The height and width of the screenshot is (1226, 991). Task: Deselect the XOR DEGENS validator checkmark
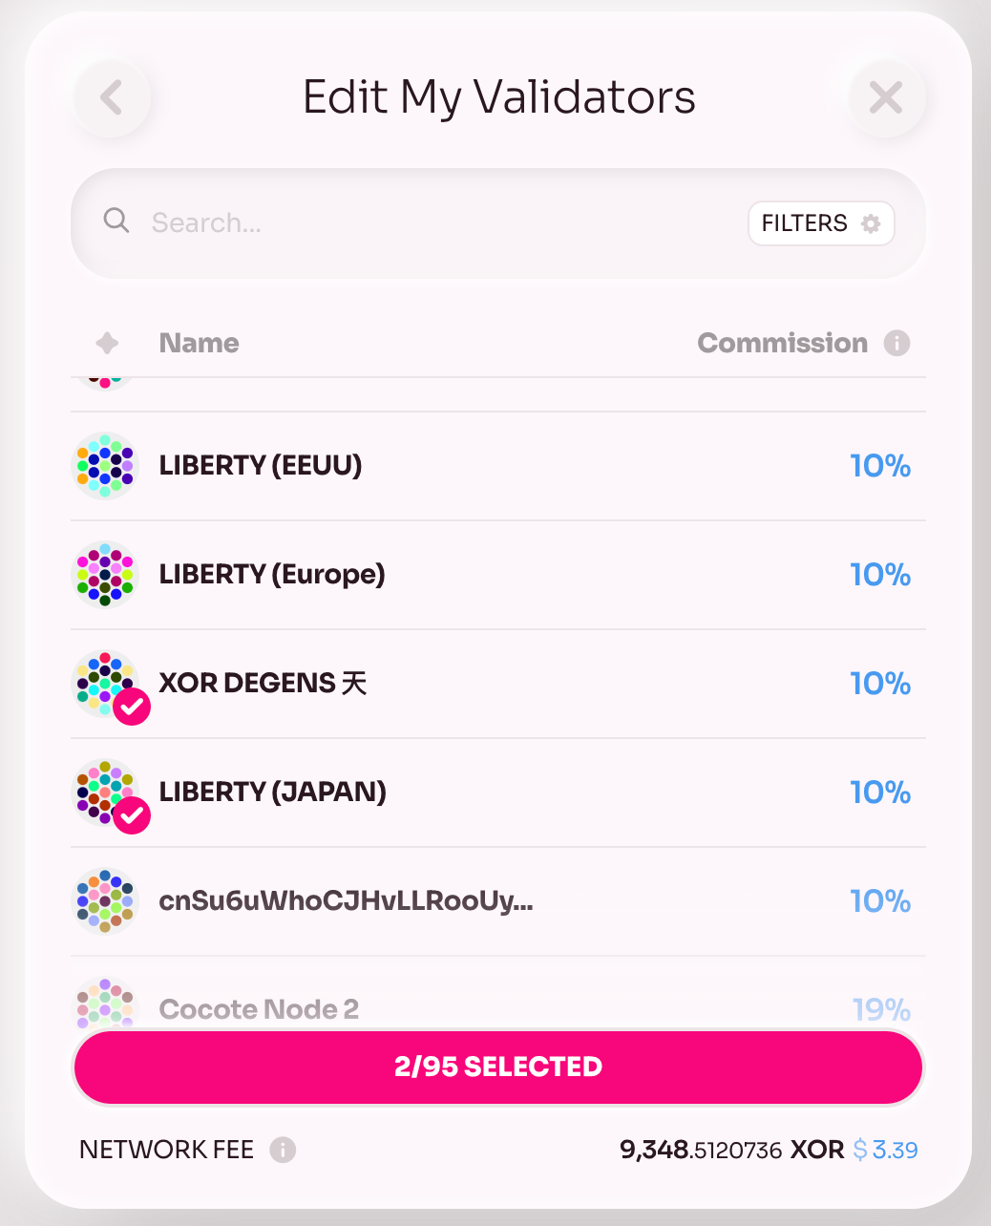(x=132, y=707)
